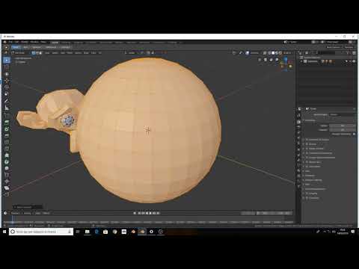
Task: Open the Render Engine dropdown
Action: coord(343,114)
